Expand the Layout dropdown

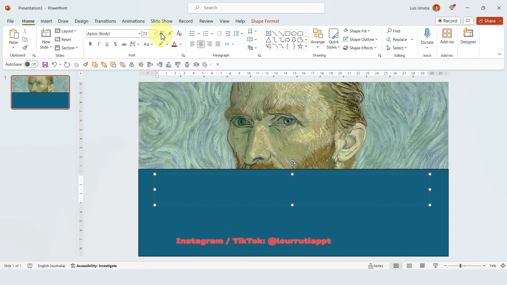pos(66,31)
